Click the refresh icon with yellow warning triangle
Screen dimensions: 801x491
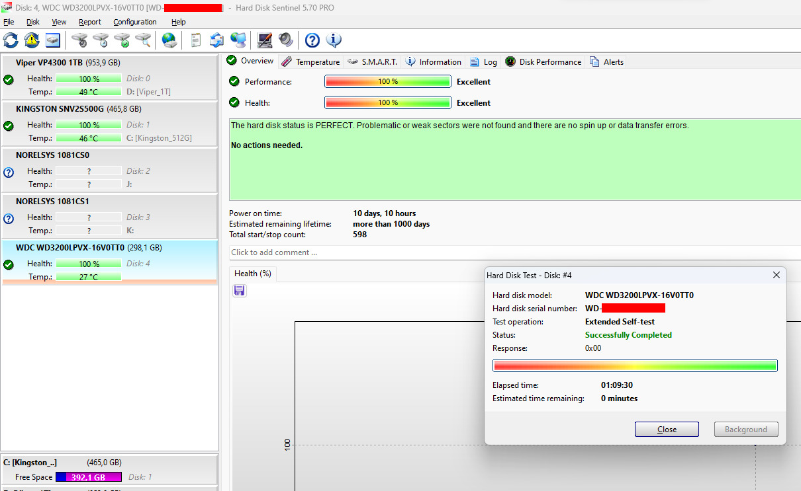[x=32, y=40]
